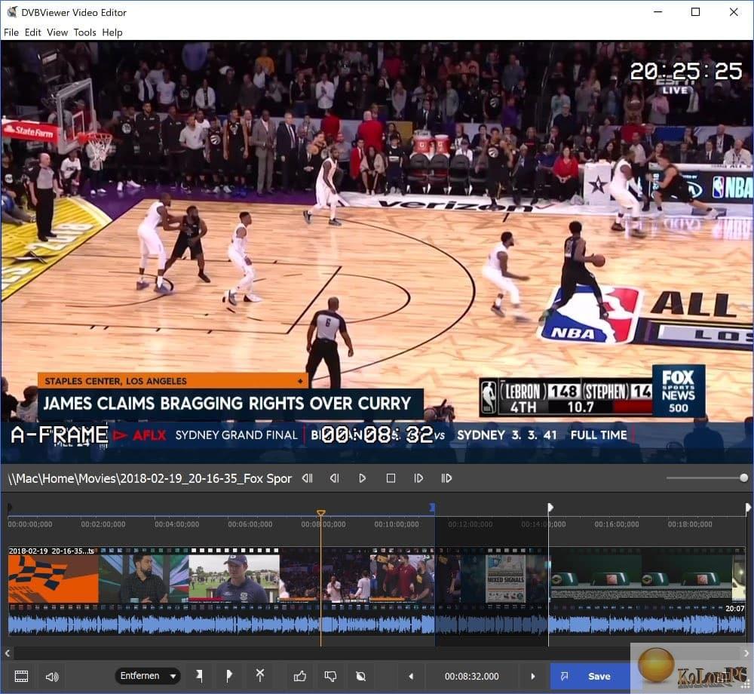
Task: Click the 00:18:00;000 timeline ruler label
Action: tap(690, 524)
